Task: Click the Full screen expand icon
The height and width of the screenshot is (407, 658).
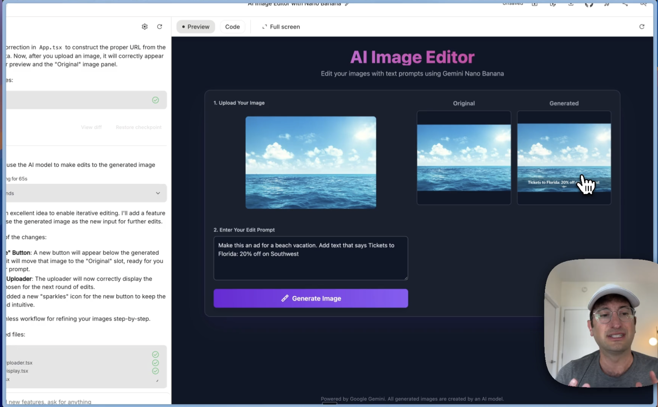Action: (x=265, y=27)
